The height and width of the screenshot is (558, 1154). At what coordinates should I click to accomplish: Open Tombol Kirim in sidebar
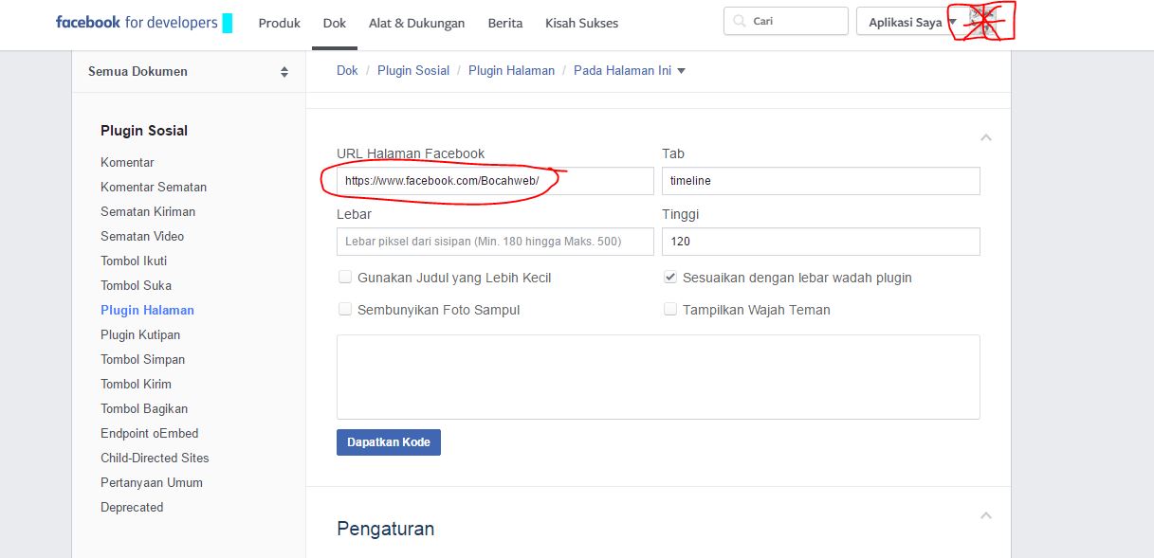(x=136, y=384)
